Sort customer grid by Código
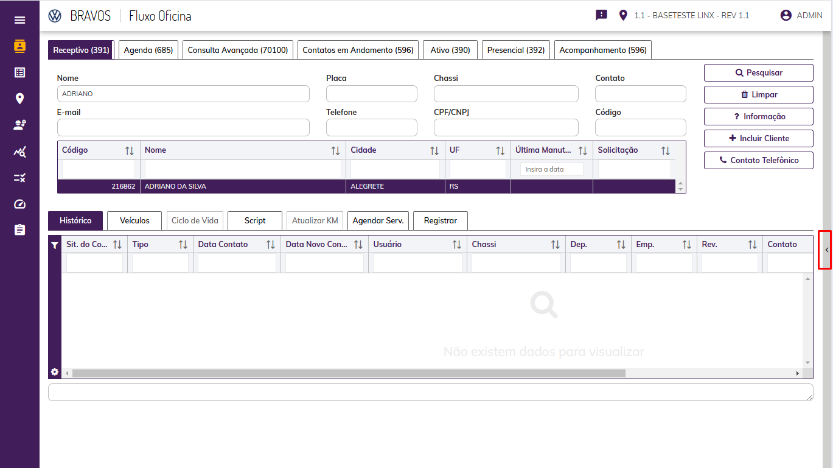Viewport: 833px width, 468px height. (x=130, y=150)
